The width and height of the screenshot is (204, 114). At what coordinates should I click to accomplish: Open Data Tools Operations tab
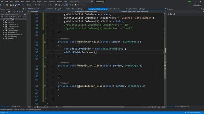6,110
